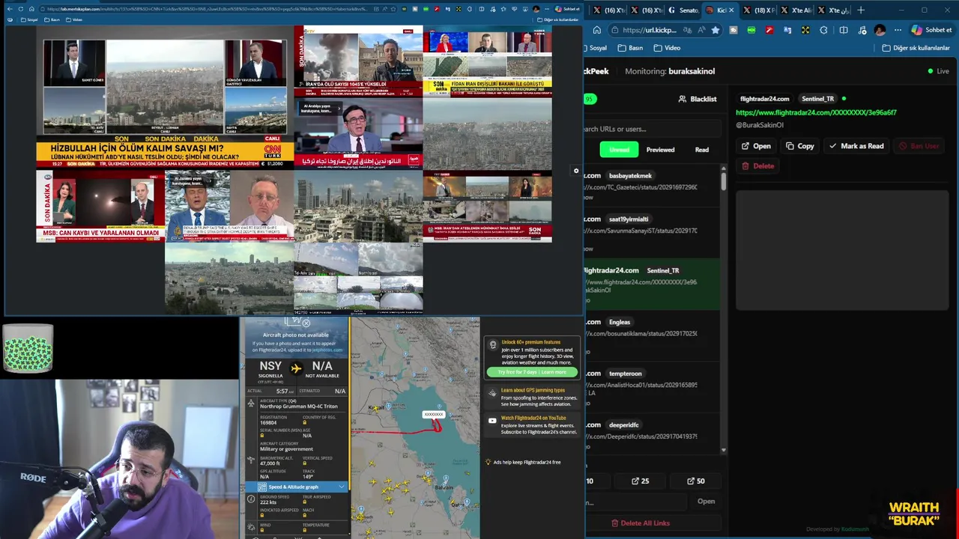Click the browser profile avatar icon
The image size is (959, 539).
coord(880,30)
